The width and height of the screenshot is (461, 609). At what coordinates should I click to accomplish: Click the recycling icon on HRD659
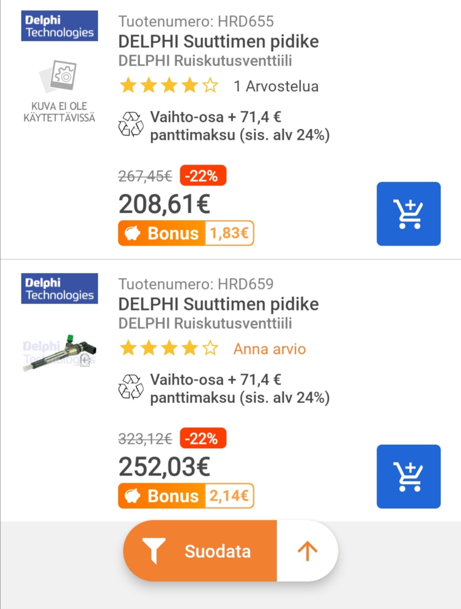(131, 387)
